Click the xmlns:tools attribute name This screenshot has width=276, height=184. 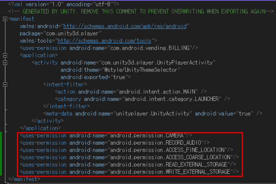[x=36, y=41]
